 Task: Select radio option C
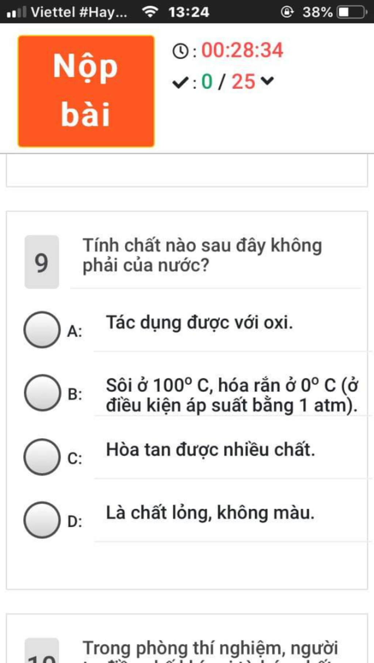pos(42,456)
